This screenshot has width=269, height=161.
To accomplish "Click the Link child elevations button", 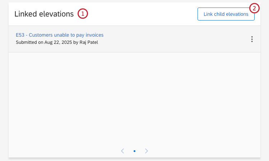I will (226, 14).
